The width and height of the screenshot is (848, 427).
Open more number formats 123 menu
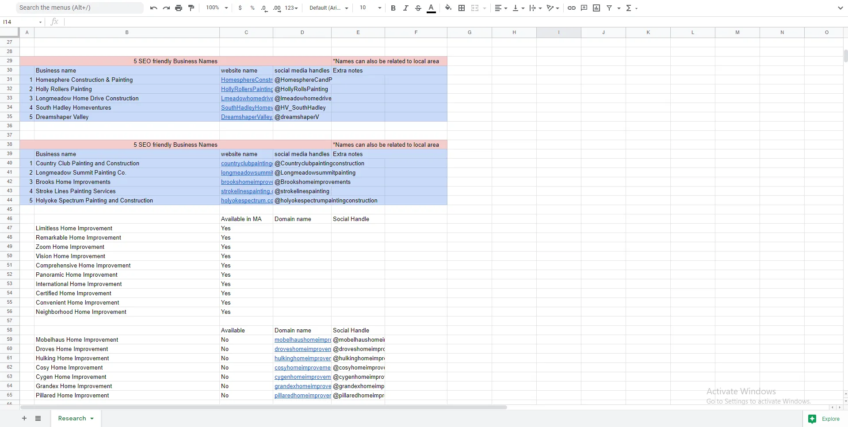tap(291, 8)
